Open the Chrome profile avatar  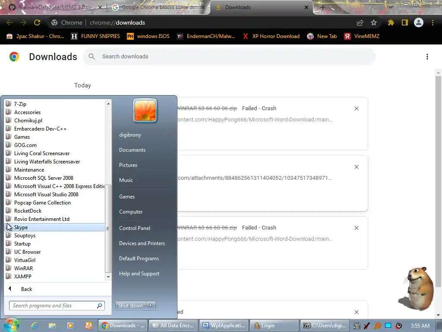(419, 22)
